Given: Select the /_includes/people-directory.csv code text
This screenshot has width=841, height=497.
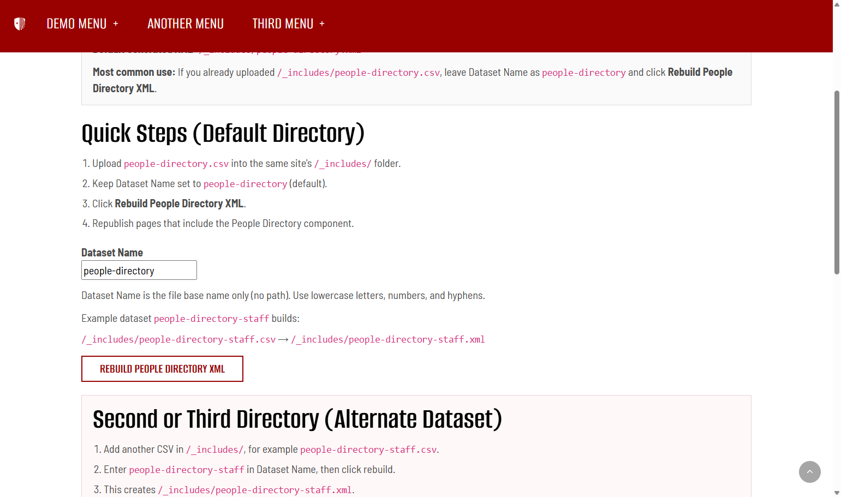Looking at the screenshot, I should [x=359, y=73].
